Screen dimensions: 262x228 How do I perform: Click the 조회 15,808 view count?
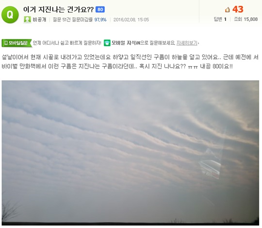246,19
